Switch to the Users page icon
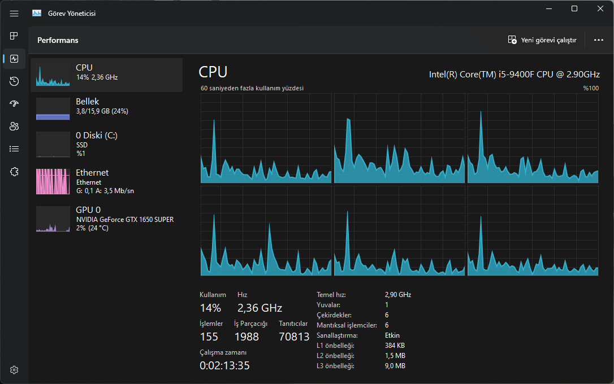This screenshot has width=614, height=384. pos(14,126)
